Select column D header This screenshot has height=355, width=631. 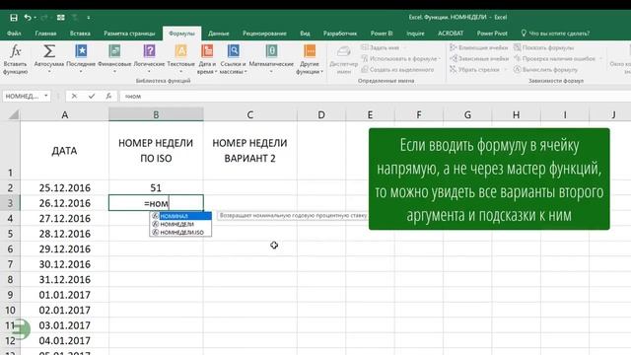pos(321,114)
